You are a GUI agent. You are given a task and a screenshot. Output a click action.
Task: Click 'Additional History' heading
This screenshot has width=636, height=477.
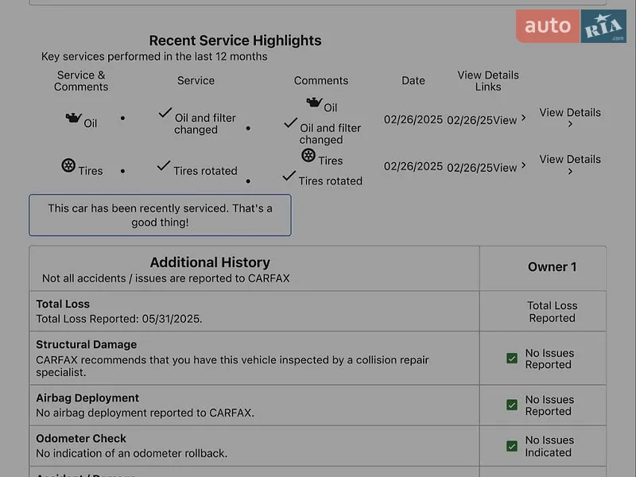coord(210,262)
